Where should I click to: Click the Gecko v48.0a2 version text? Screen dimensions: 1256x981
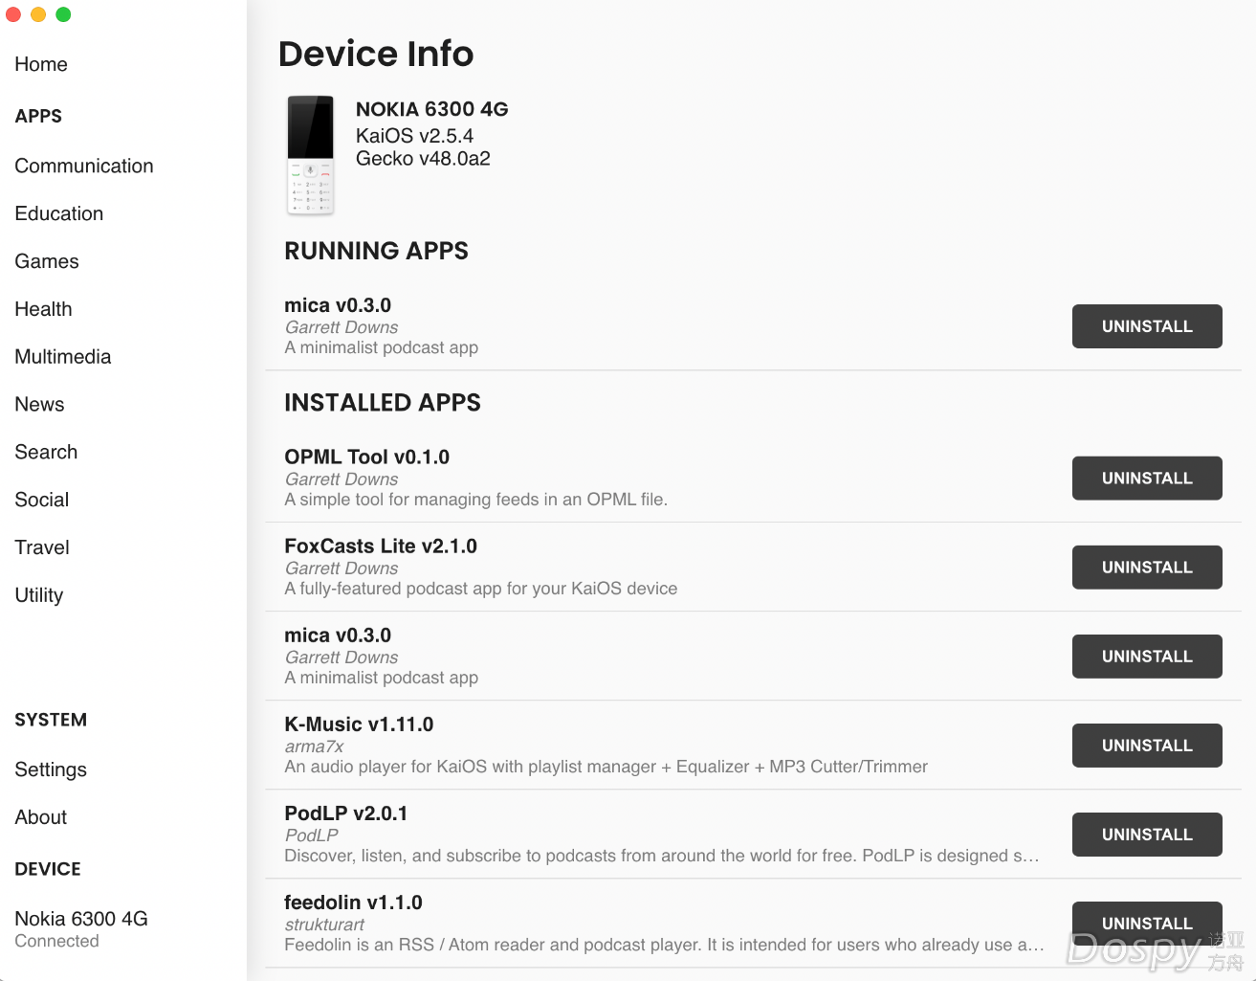(423, 159)
